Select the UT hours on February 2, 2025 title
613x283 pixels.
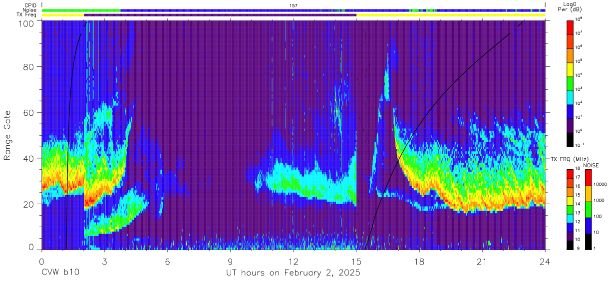tap(294, 274)
